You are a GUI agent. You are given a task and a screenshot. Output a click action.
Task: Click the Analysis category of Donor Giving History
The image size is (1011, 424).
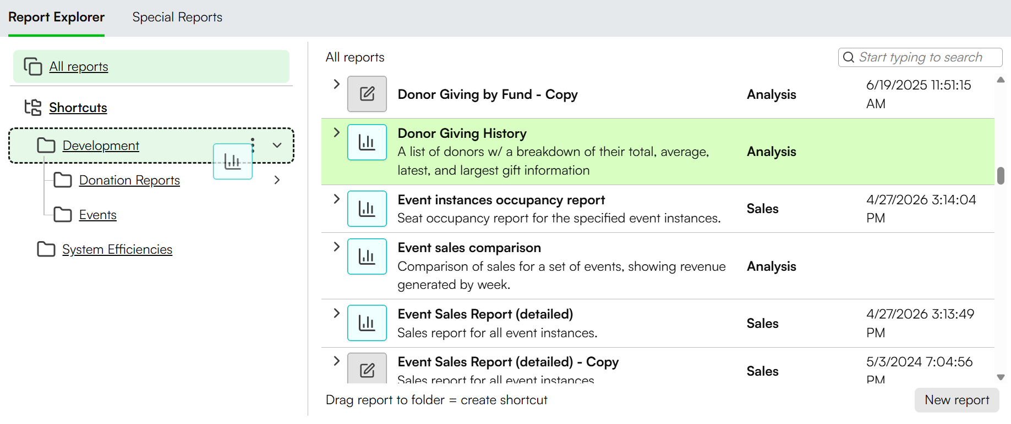[772, 152]
